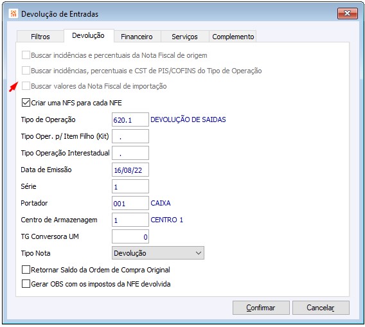
Task: Open the Complemento tab
Action: [x=233, y=37]
